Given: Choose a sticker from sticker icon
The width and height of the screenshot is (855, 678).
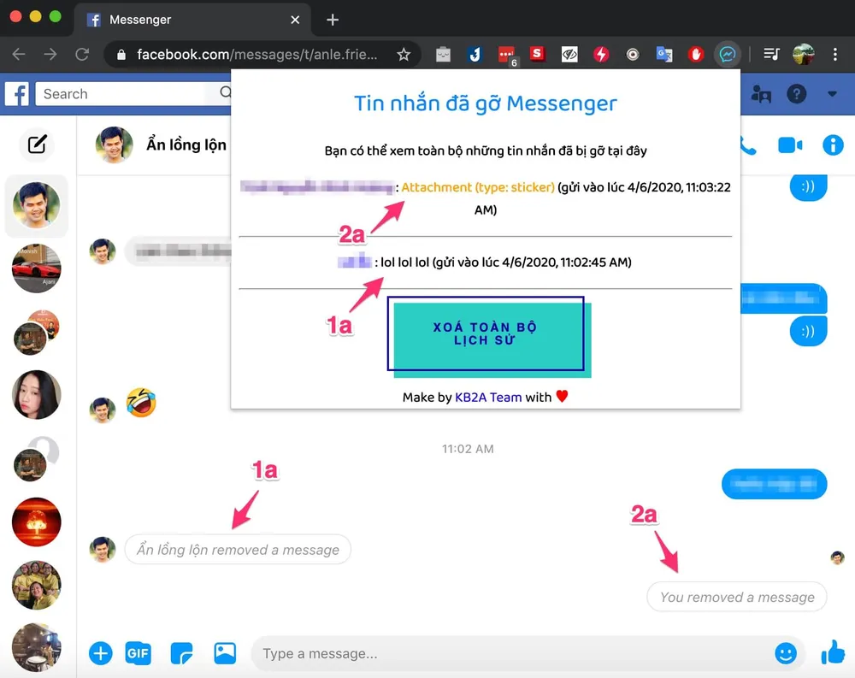Looking at the screenshot, I should [182, 653].
